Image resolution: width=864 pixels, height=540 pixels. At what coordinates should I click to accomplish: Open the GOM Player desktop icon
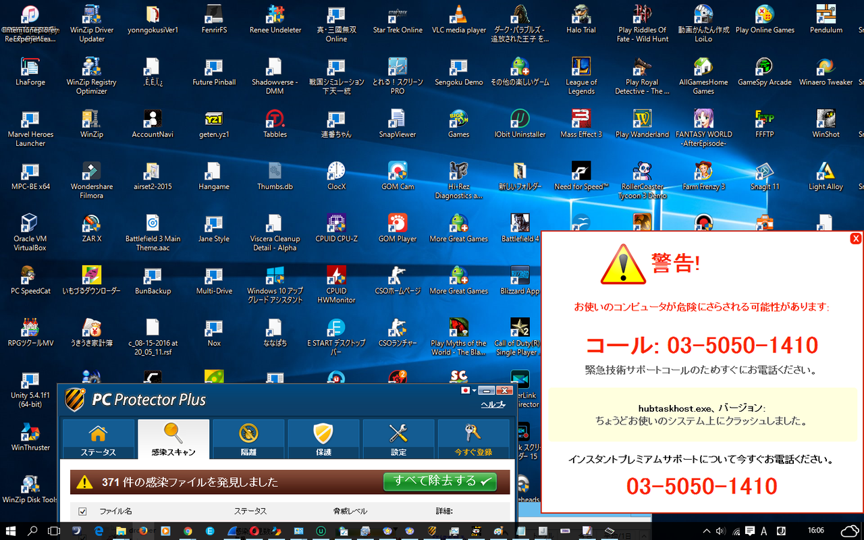point(397,228)
